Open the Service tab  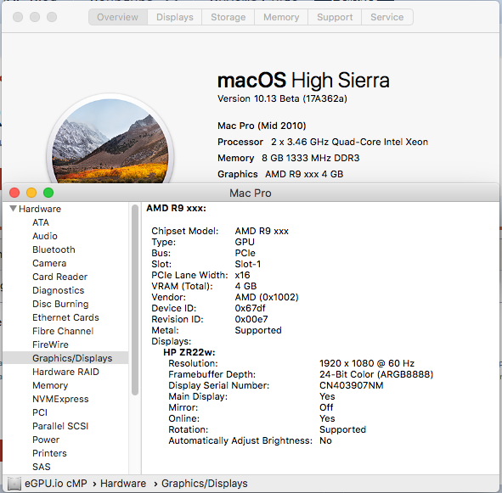pos(387,17)
